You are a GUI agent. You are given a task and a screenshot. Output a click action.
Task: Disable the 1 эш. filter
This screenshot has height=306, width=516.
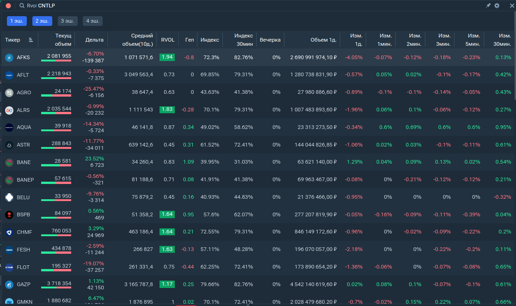point(17,21)
